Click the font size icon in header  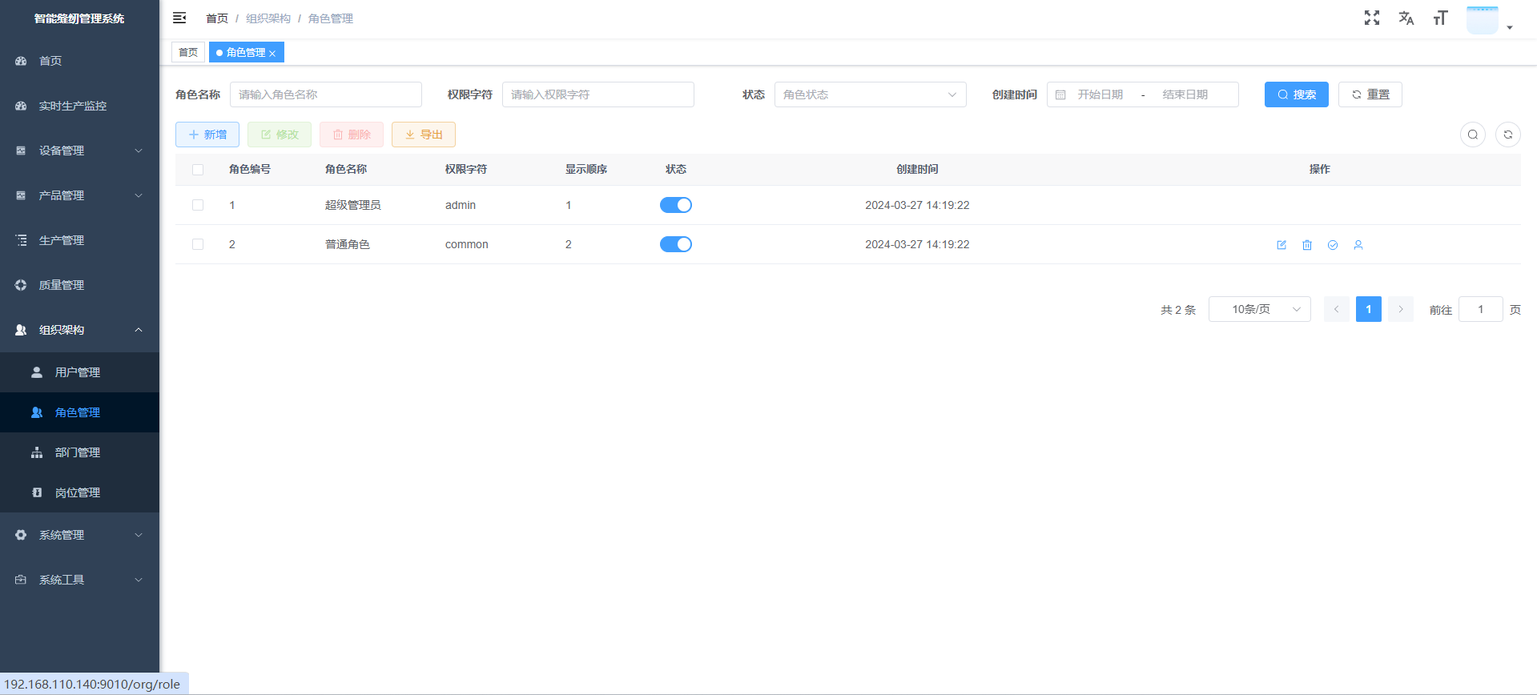pos(1440,18)
